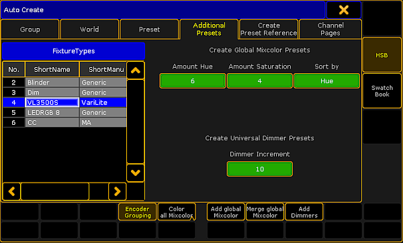Open the Channel Pages tab

330,30
